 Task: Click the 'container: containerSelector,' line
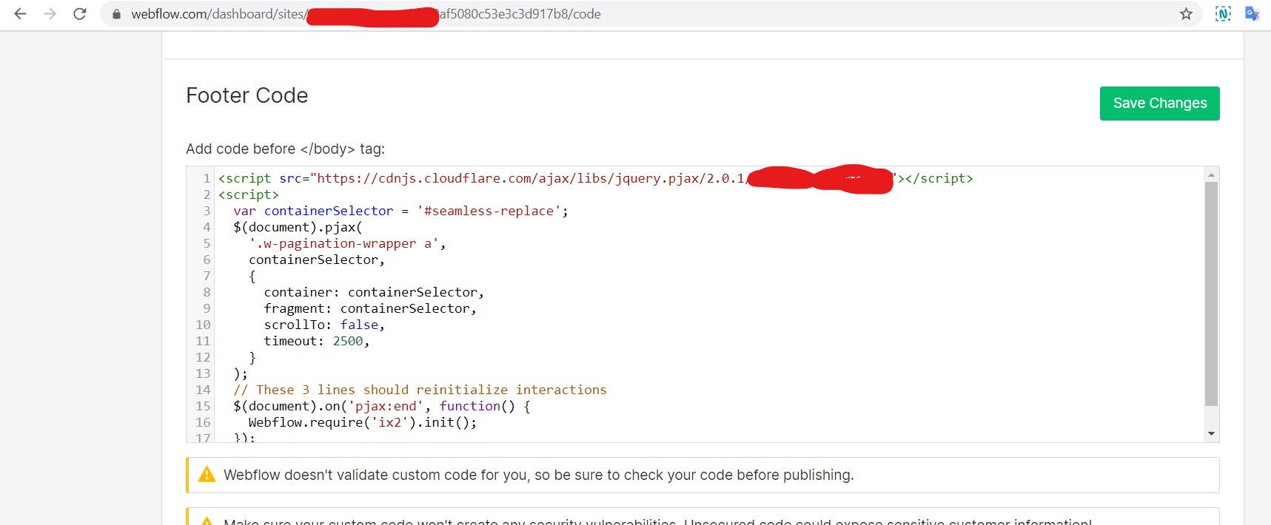tap(374, 292)
